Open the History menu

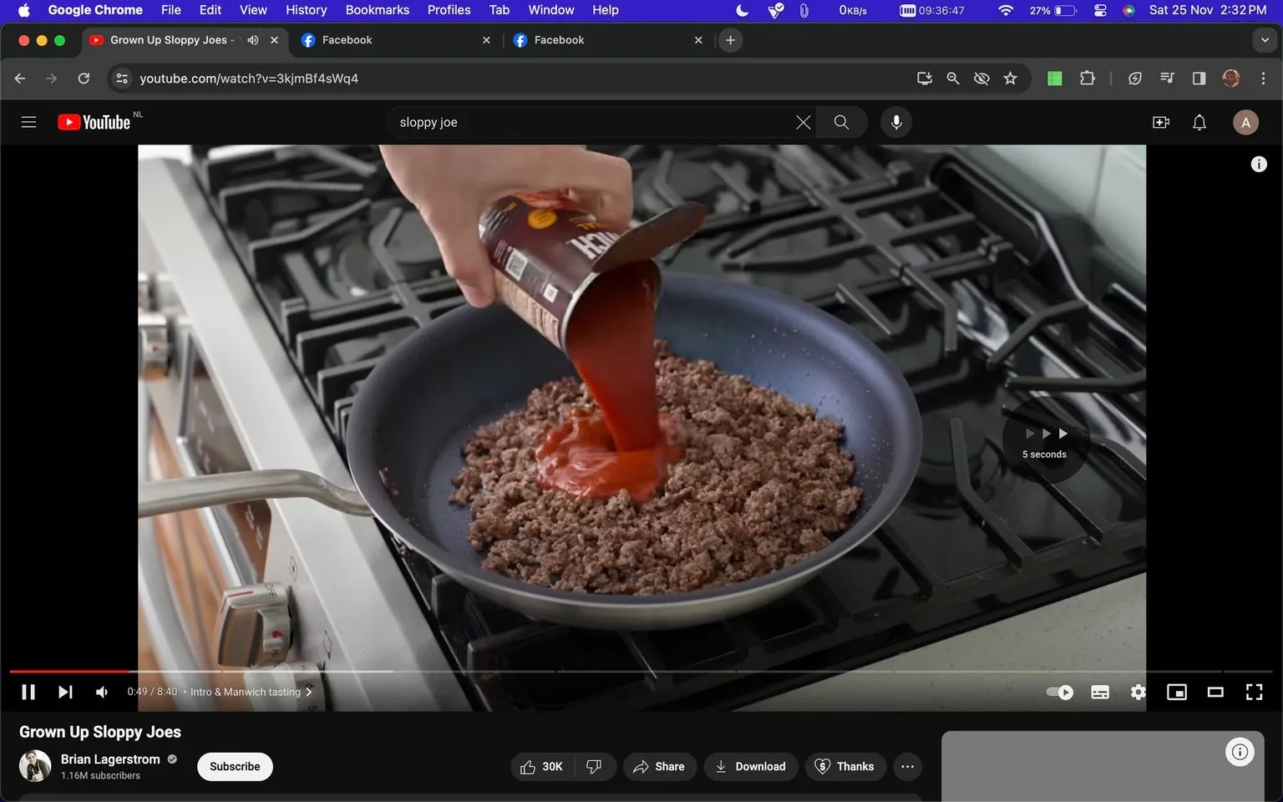tap(305, 10)
